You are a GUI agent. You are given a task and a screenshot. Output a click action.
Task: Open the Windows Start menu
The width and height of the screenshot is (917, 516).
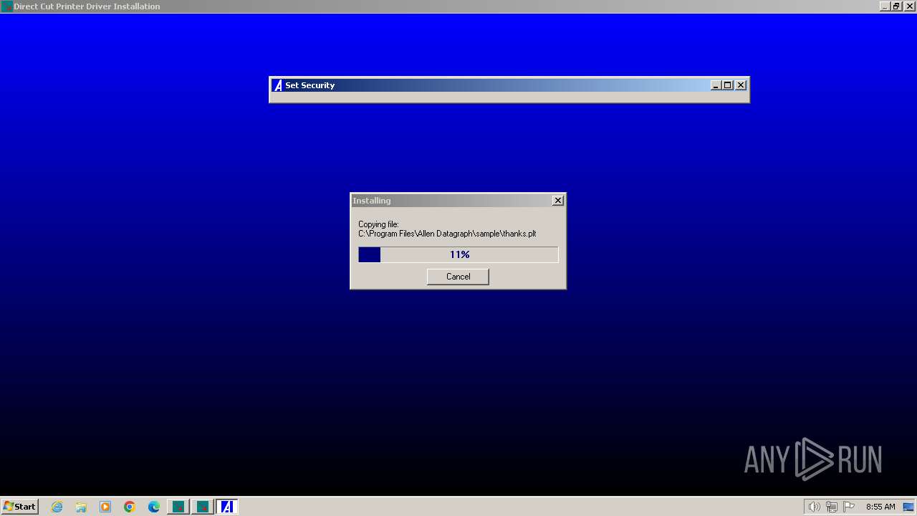point(20,507)
